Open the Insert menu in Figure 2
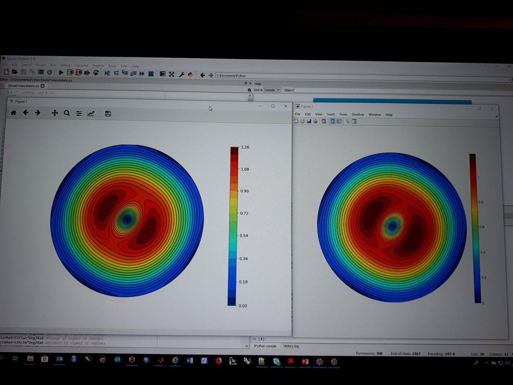This screenshot has height=385, width=513. (x=331, y=115)
